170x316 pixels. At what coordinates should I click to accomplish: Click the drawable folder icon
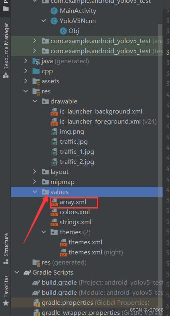pyautogui.click(x=45, y=101)
